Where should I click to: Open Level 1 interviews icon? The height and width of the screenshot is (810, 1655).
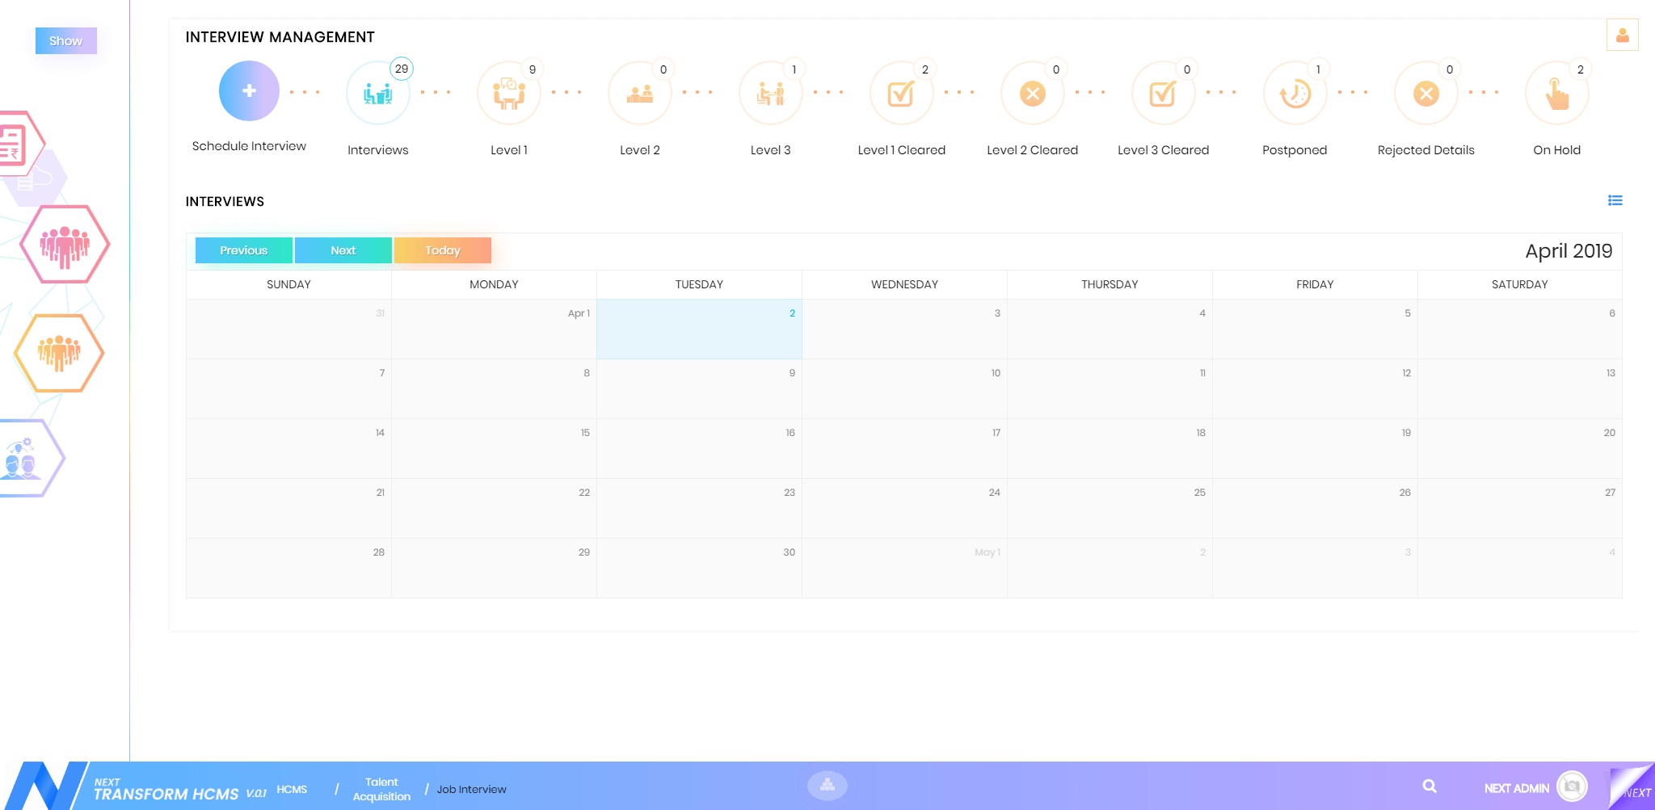pyautogui.click(x=508, y=94)
